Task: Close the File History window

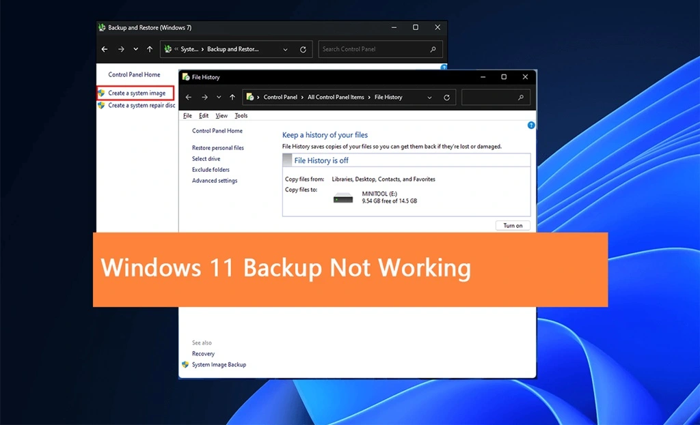Action: tap(525, 77)
